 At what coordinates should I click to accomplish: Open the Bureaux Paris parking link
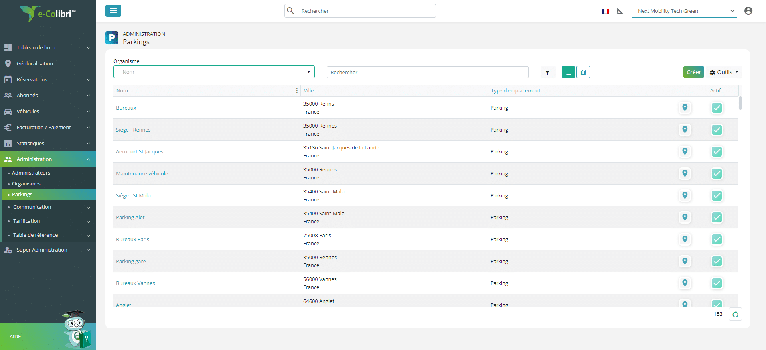click(132, 239)
